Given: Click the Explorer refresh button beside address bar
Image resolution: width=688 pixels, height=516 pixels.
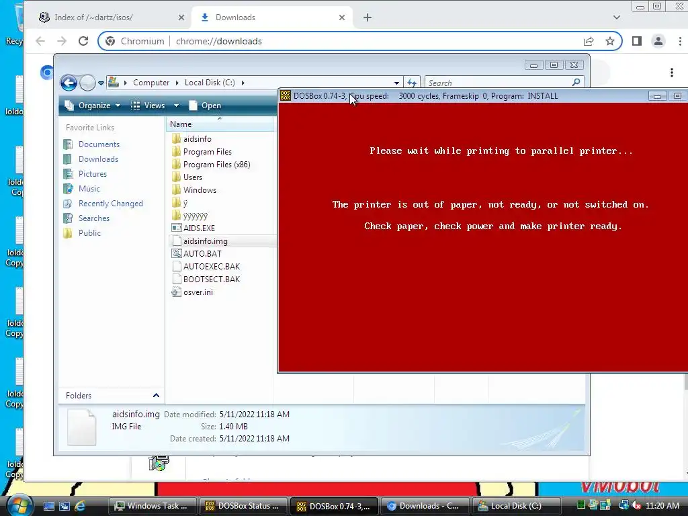Looking at the screenshot, I should 412,83.
